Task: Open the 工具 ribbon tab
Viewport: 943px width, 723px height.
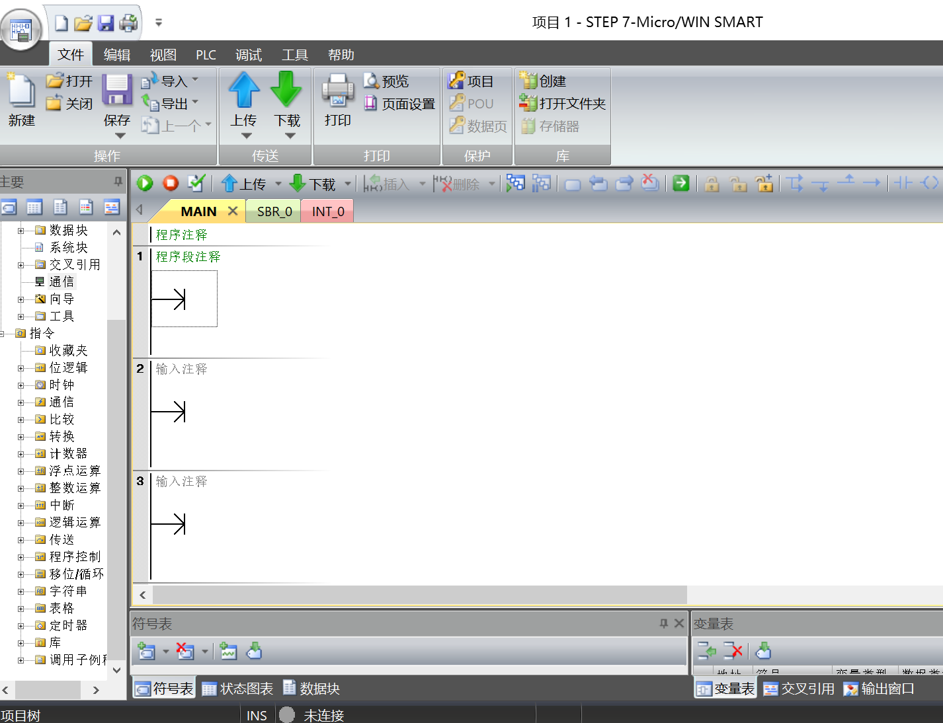Action: pyautogui.click(x=295, y=55)
